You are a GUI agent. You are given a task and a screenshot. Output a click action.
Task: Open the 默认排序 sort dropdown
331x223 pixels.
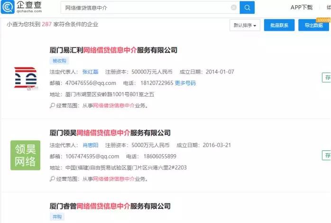pyautogui.click(x=245, y=25)
